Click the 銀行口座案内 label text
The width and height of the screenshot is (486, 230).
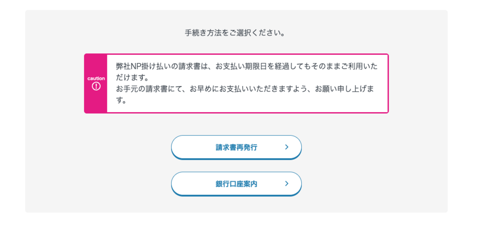(x=237, y=184)
